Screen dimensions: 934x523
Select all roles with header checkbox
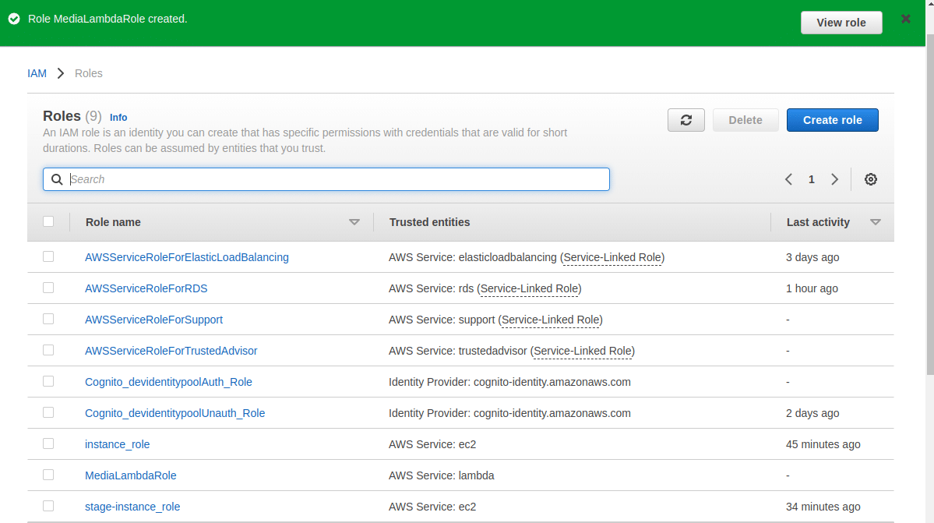(x=48, y=221)
